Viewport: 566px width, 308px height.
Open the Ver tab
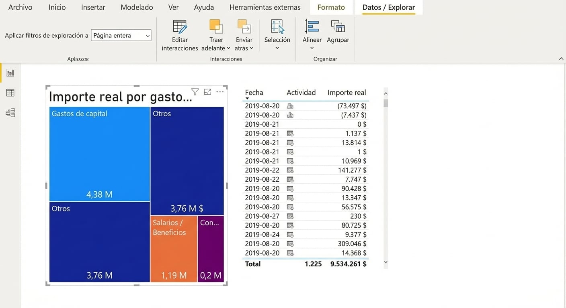click(x=173, y=7)
